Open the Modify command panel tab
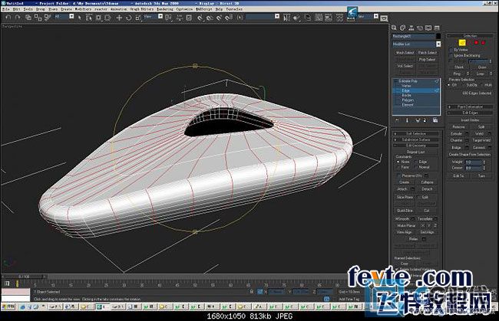The image size is (499, 321). pyautogui.click(x=403, y=28)
